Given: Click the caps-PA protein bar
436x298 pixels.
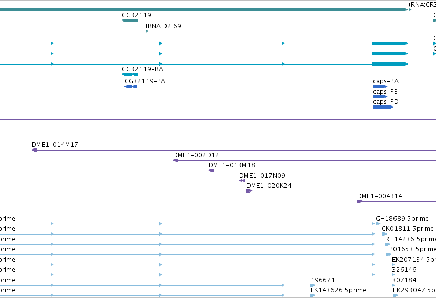Looking at the screenshot, I should coord(380,87).
